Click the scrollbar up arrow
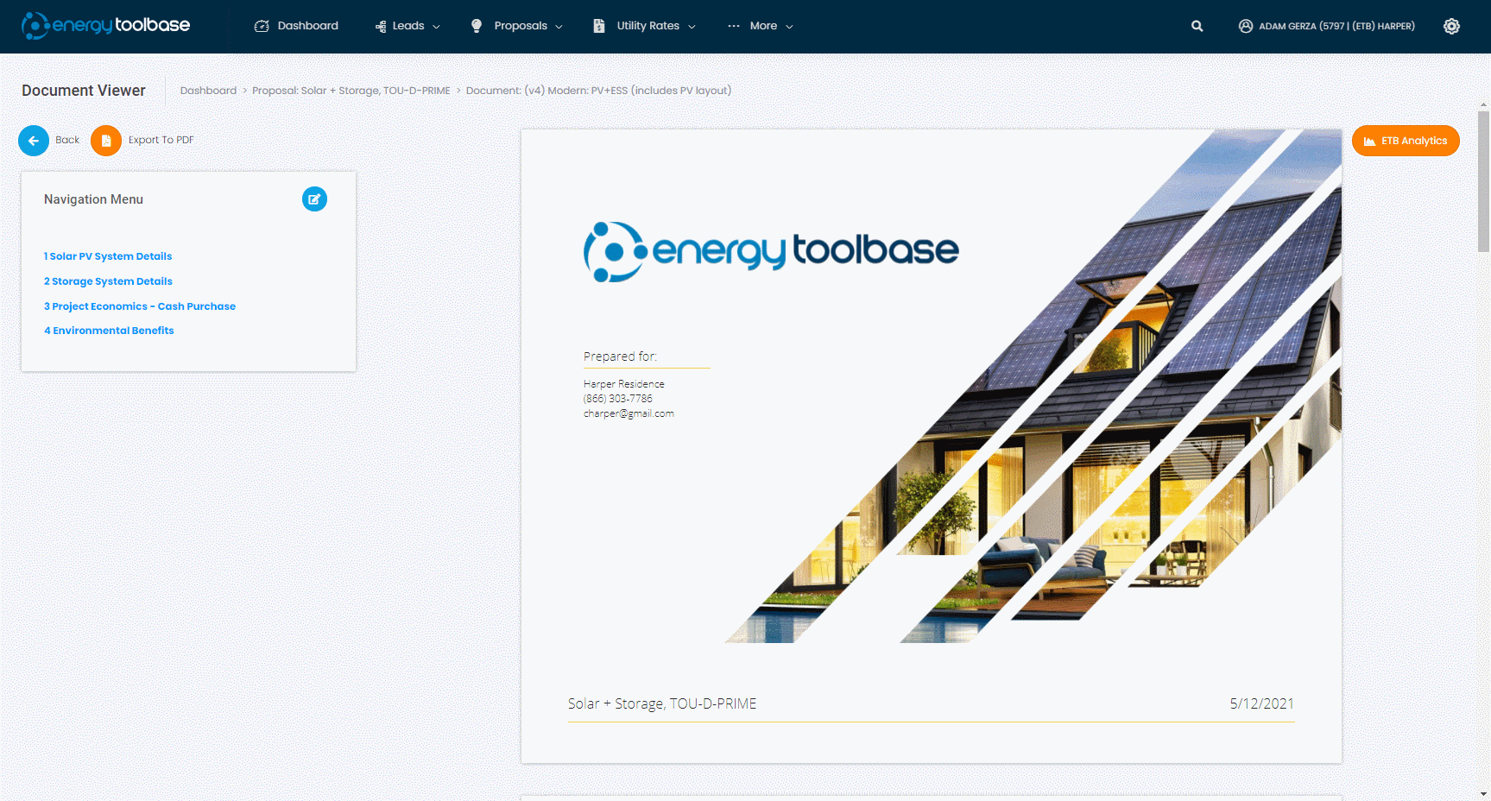 pyautogui.click(x=1484, y=105)
